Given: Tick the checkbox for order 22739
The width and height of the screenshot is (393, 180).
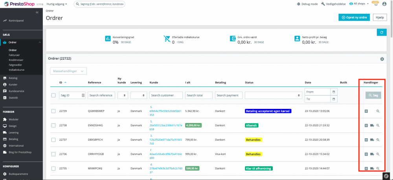Looking at the screenshot, I should click(x=53, y=111).
